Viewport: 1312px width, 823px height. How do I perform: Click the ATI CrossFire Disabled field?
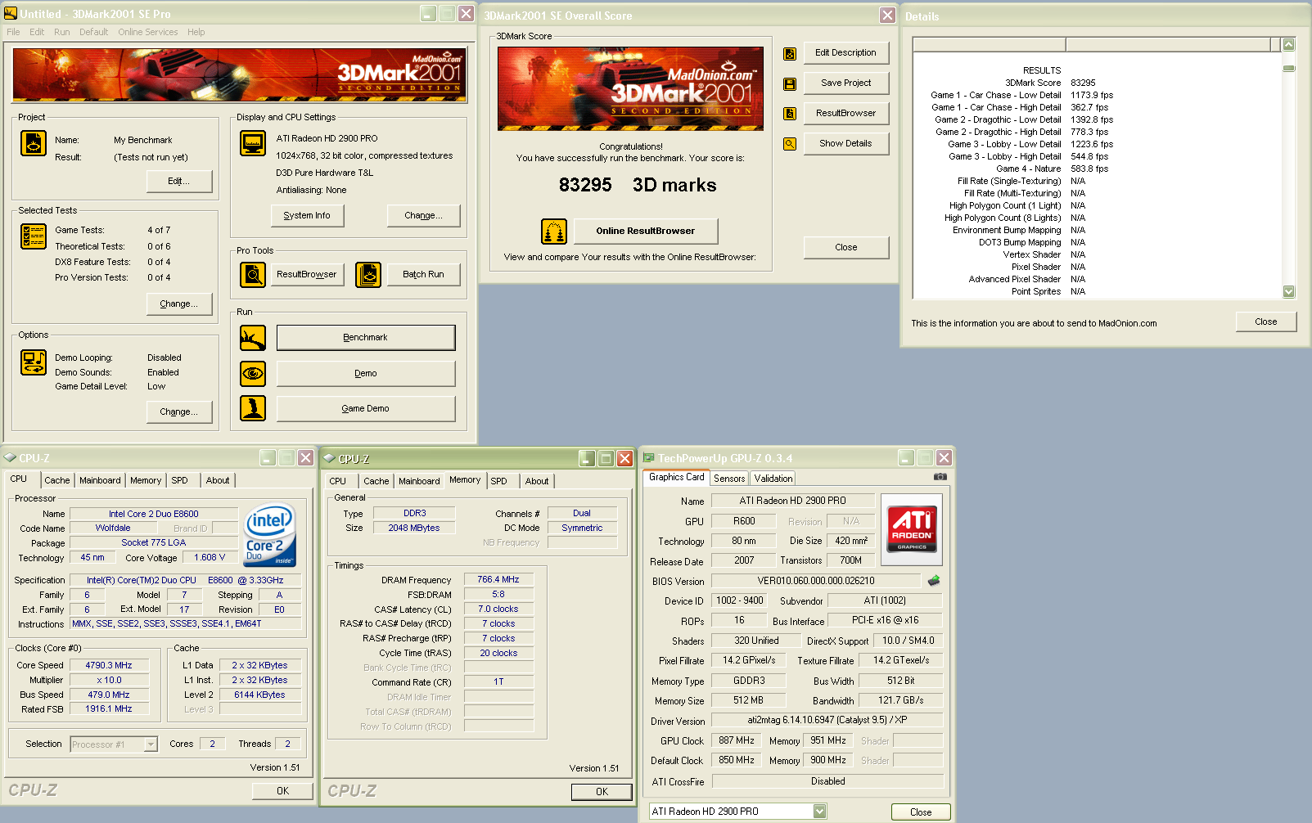click(x=827, y=782)
